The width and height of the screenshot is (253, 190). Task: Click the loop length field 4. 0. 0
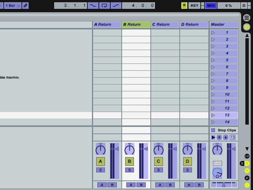click(x=138, y=6)
